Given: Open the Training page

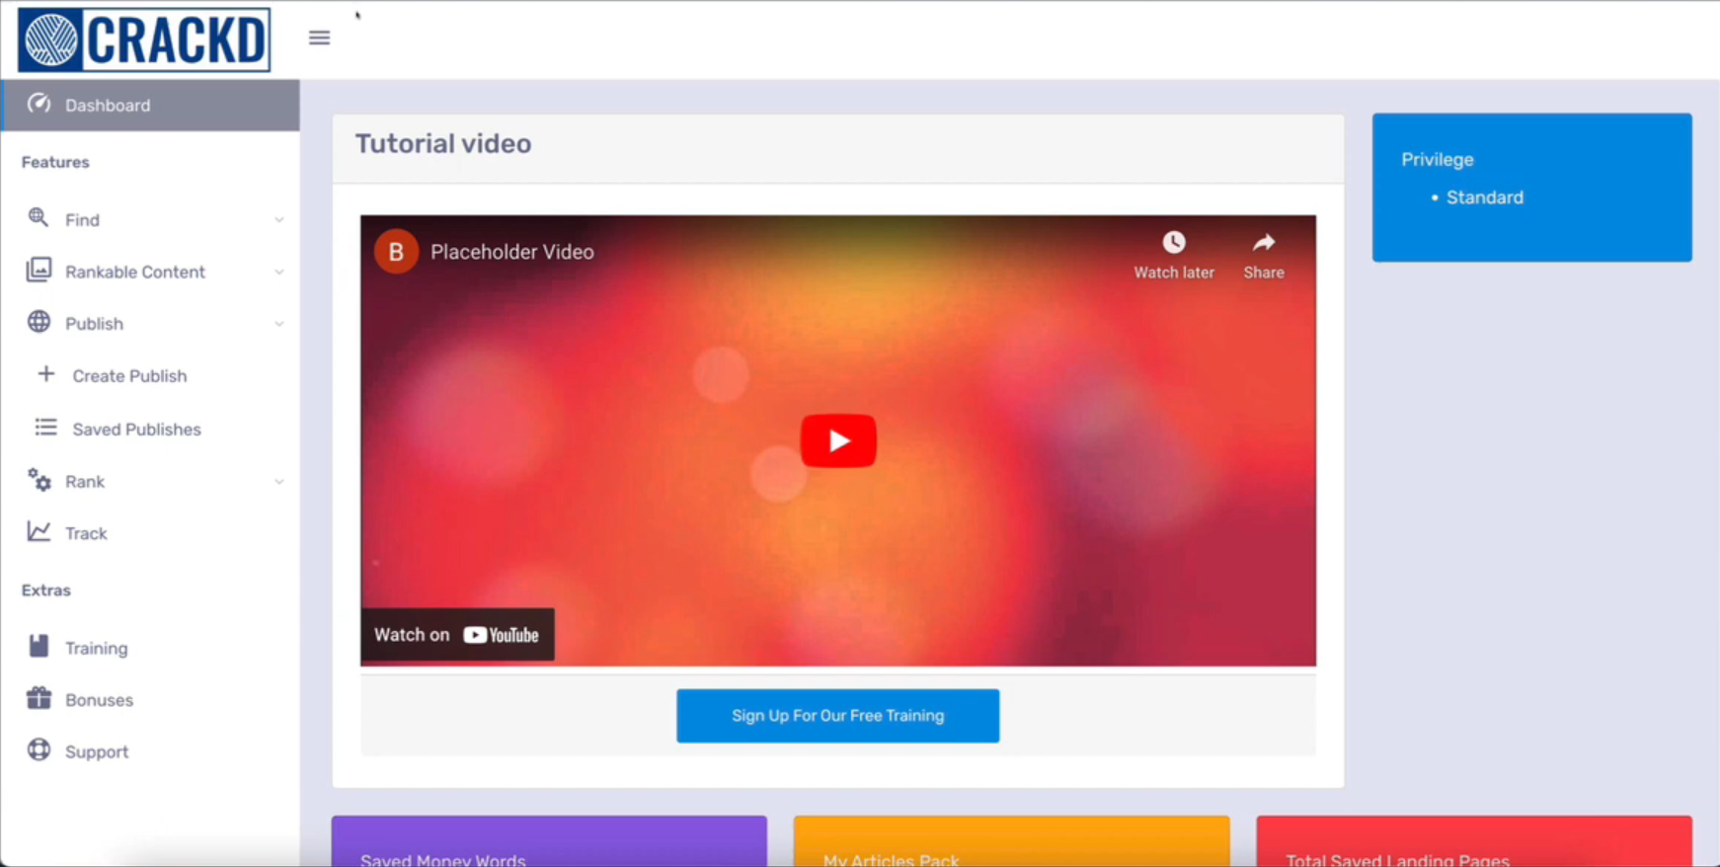Looking at the screenshot, I should 97,649.
